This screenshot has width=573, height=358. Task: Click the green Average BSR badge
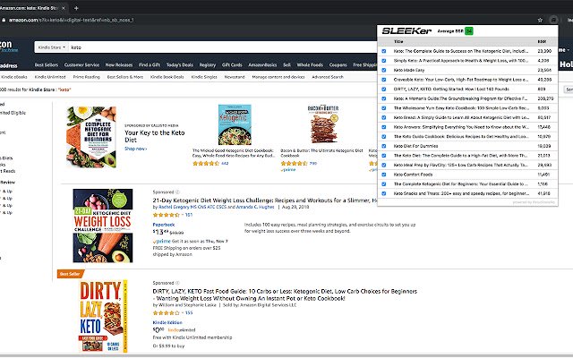coord(469,31)
